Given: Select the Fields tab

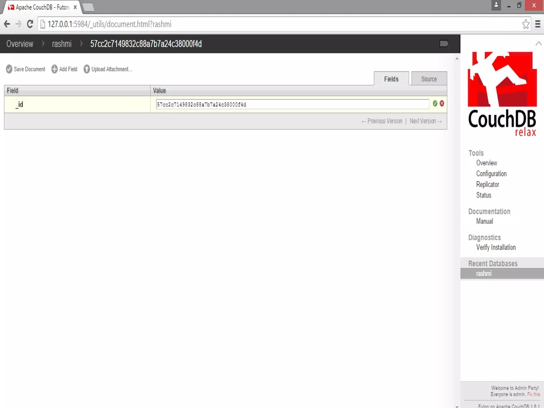Looking at the screenshot, I should (391, 79).
